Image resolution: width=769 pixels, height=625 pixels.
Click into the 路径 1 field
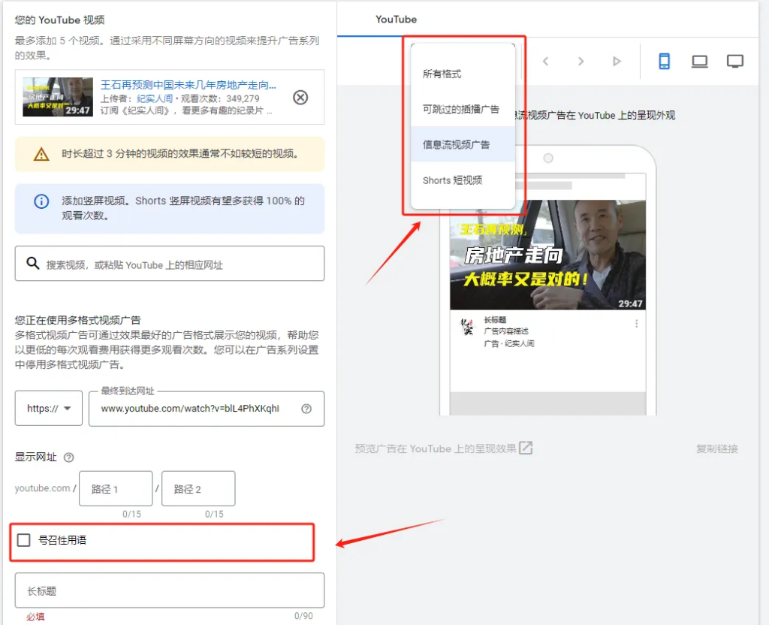116,488
